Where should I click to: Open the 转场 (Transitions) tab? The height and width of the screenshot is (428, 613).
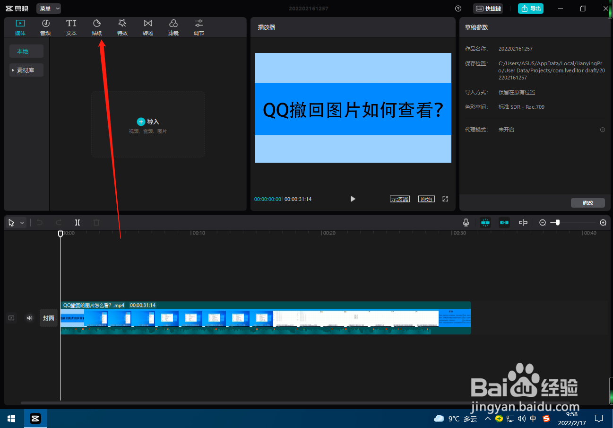coord(148,27)
